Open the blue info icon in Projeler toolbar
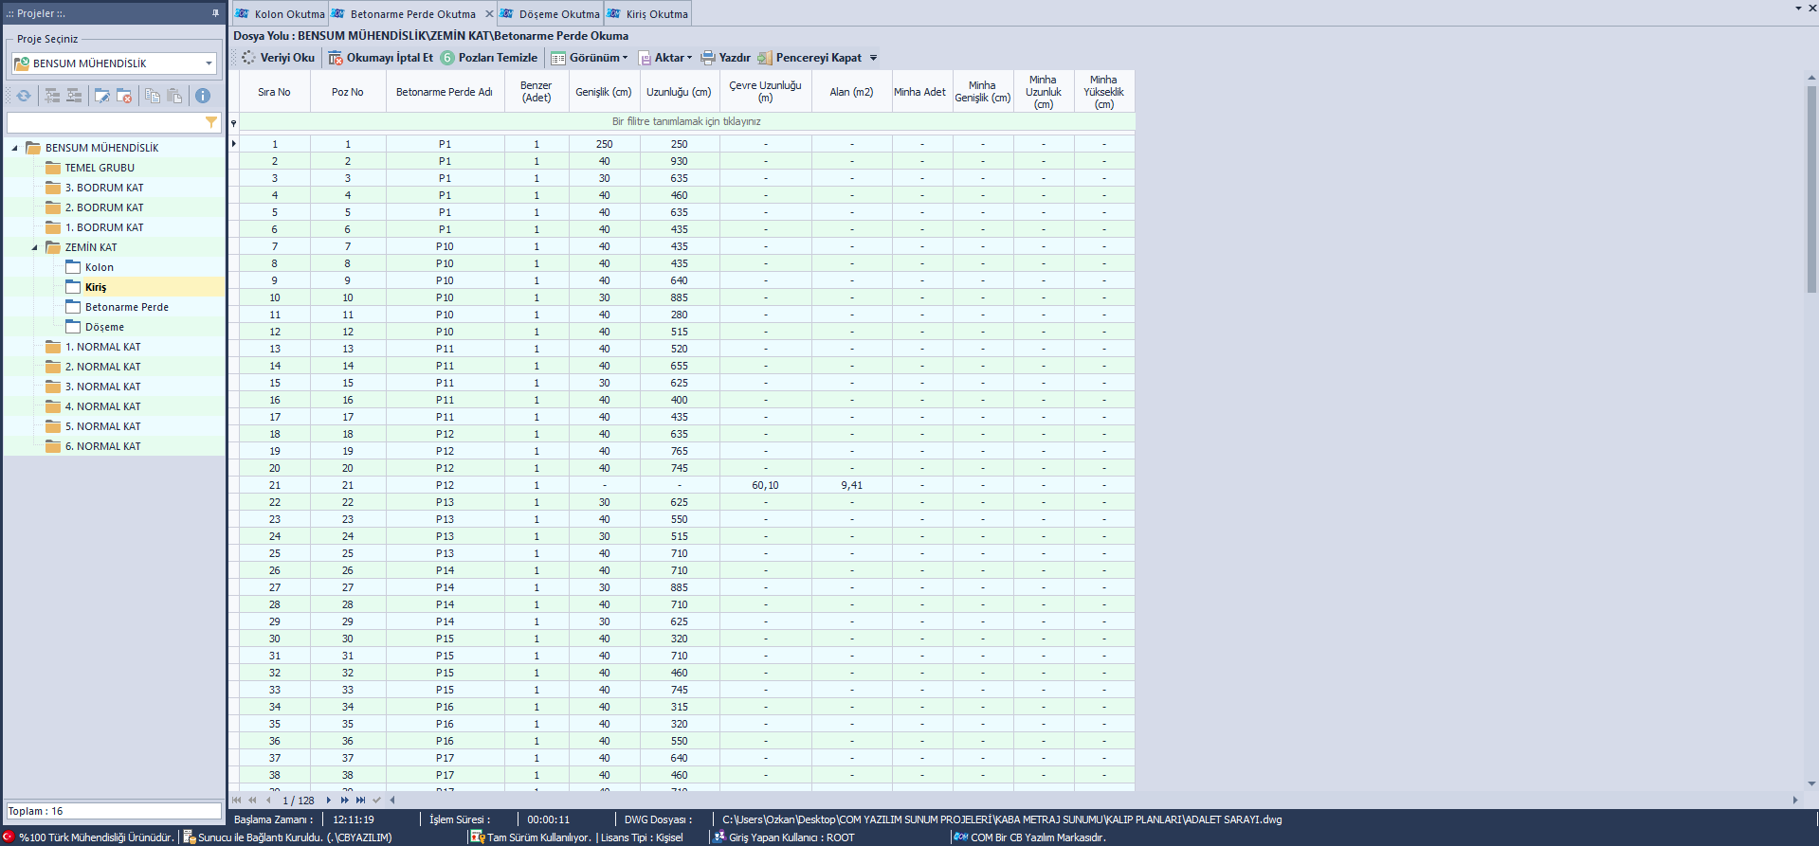 click(x=203, y=96)
